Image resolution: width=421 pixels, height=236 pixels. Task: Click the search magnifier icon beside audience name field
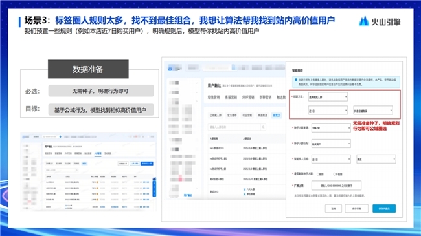pyautogui.click(x=263, y=127)
